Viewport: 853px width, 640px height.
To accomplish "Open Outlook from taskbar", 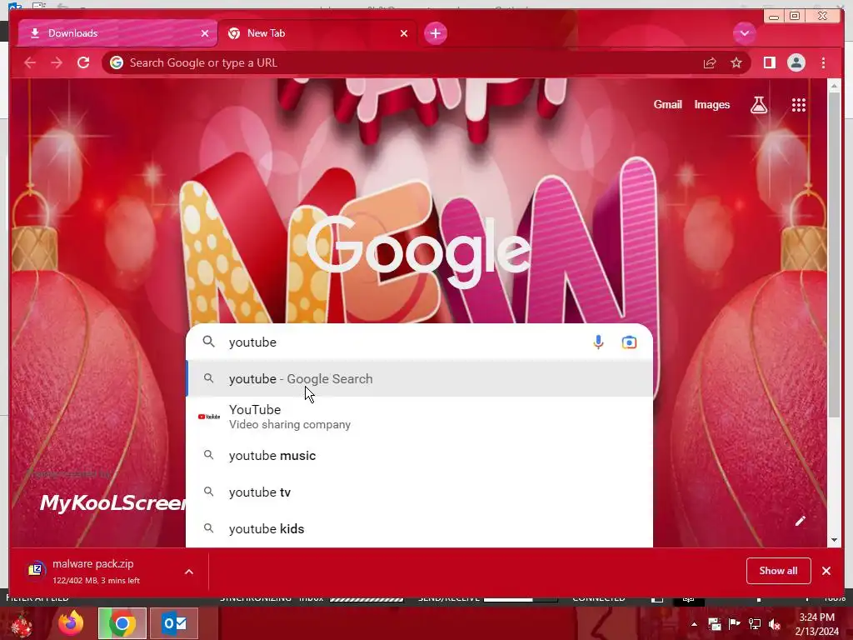I will pos(174,623).
